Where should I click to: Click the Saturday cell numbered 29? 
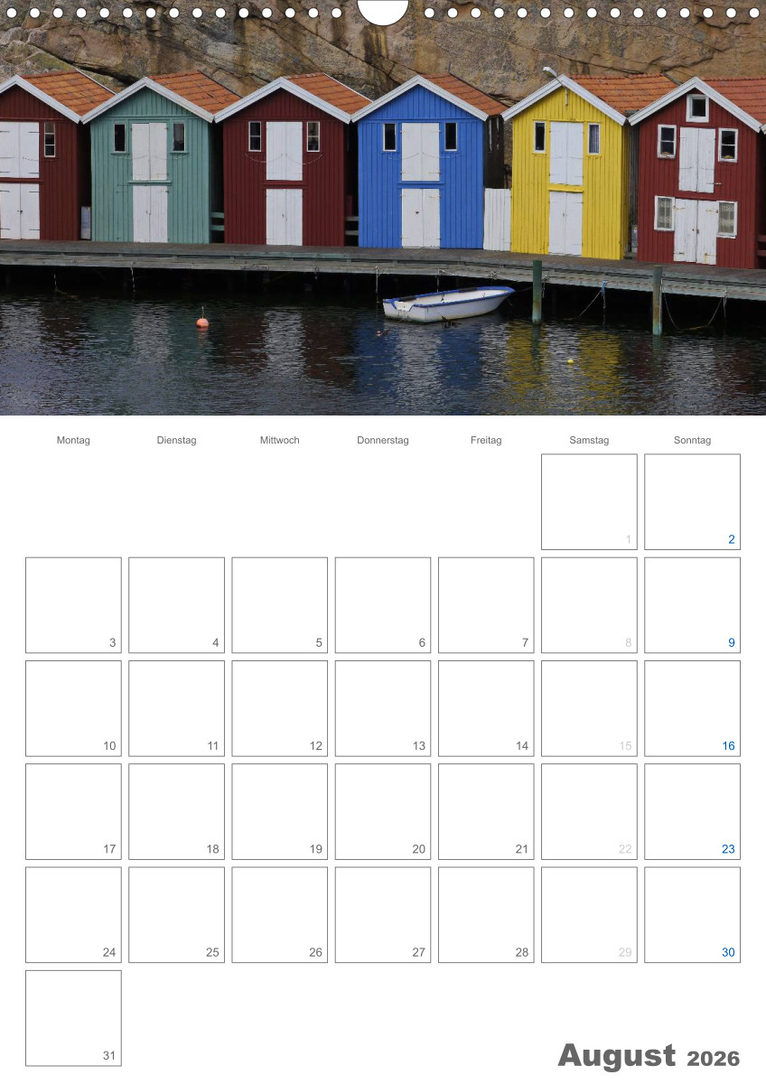pos(589,915)
